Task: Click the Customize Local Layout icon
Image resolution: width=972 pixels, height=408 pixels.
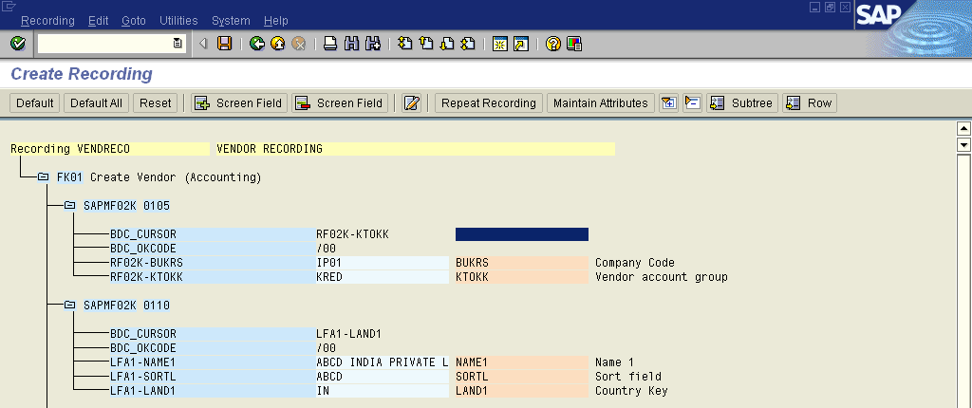Action: (x=574, y=44)
